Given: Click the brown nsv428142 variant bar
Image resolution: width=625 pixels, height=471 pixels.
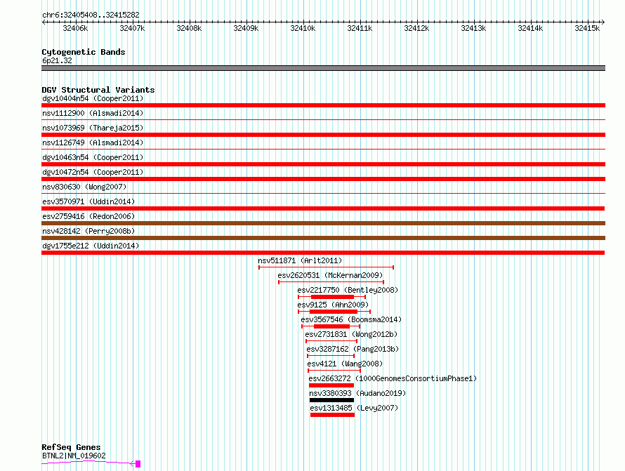Looking at the screenshot, I should [323, 238].
